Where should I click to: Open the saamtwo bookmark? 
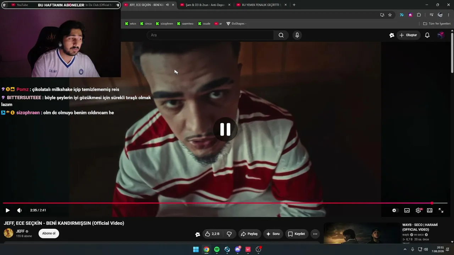click(x=185, y=24)
